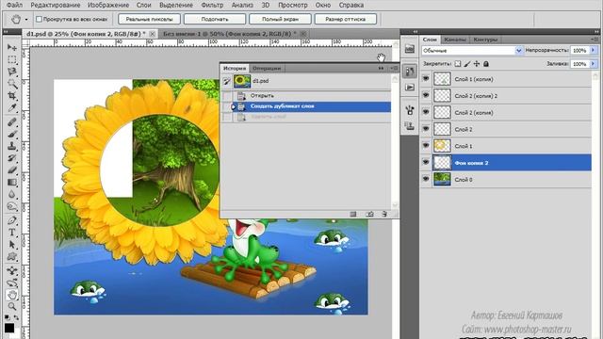The width and height of the screenshot is (603, 339).
Task: Create new snapshot in History panel
Action: click(369, 214)
